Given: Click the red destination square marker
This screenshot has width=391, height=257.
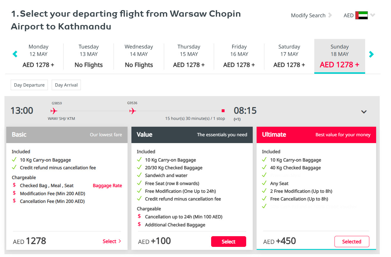Looking at the screenshot, I should 223,111.
